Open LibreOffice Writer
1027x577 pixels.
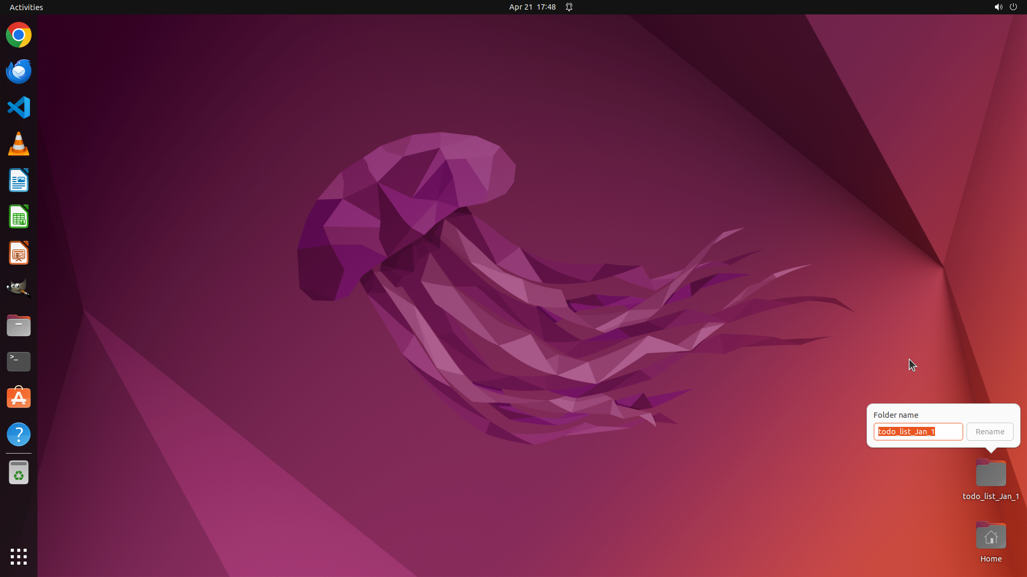[x=19, y=181]
